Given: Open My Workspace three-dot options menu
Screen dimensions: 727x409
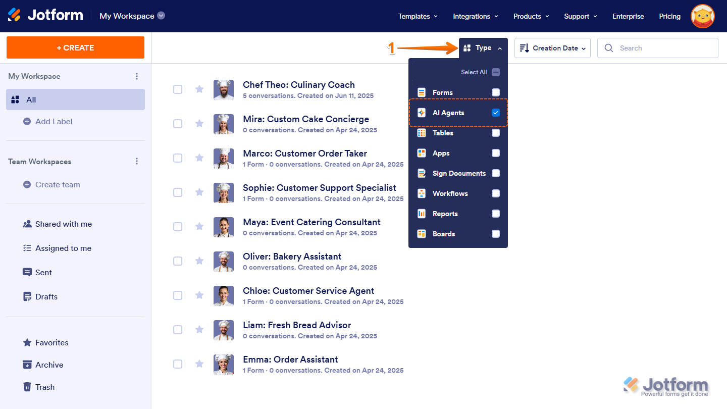Looking at the screenshot, I should tap(136, 76).
